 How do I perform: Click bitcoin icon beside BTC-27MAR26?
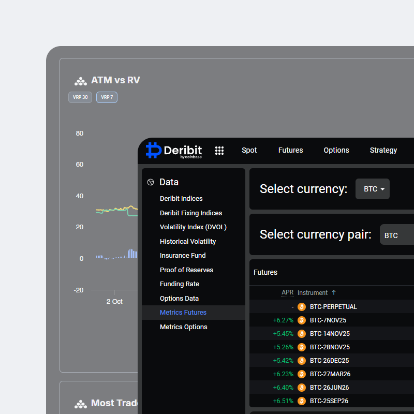coord(302,374)
